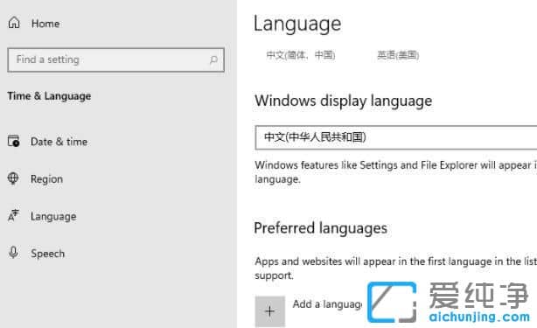537x328 pixels.
Task: Click the Region globe icon
Action: pyautogui.click(x=13, y=178)
